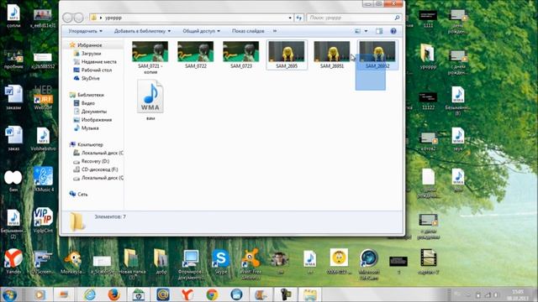Screen dimensions: 538x302
Task: Open Изображения library
Action: tap(96, 120)
